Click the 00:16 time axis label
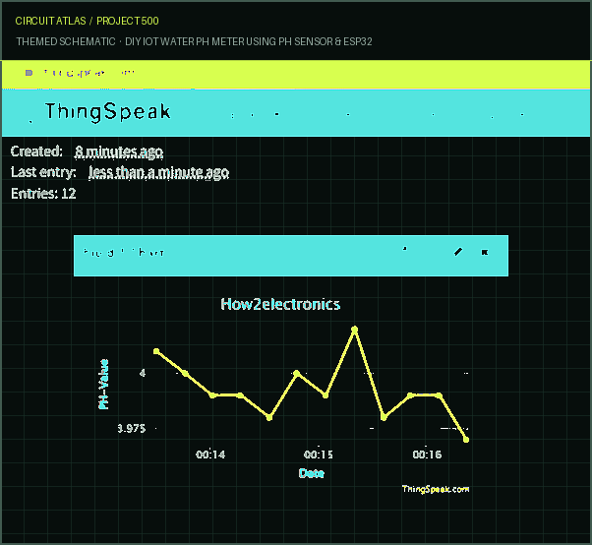592x545 pixels. point(427,454)
